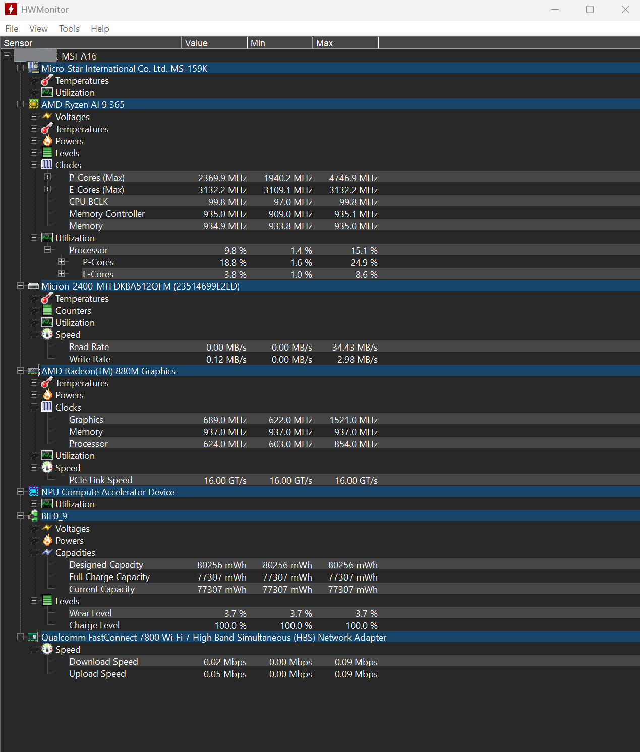640x752 pixels.
Task: Click the Levels icon under BIF0_9 battery
Action: pos(47,600)
